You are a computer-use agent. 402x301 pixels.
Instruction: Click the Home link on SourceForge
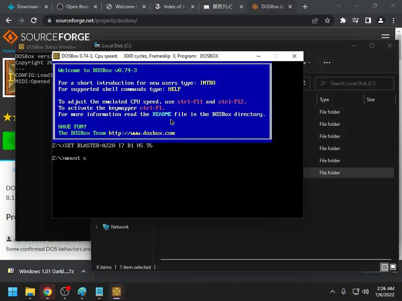(x=9, y=51)
